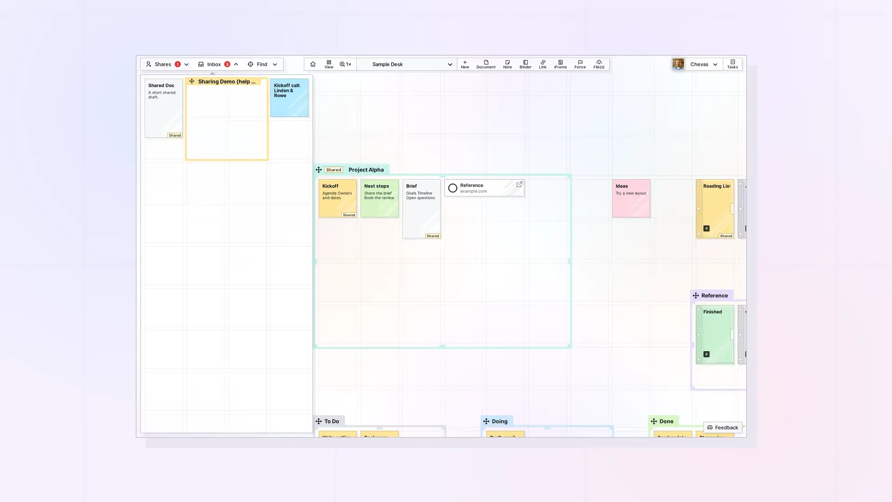Click the Shares notification badge
The width and height of the screenshot is (892, 502).
click(x=177, y=64)
